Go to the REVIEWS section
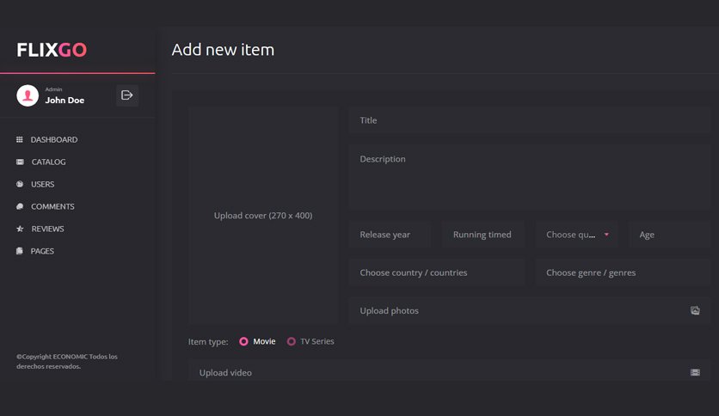The image size is (719, 416). 47,229
